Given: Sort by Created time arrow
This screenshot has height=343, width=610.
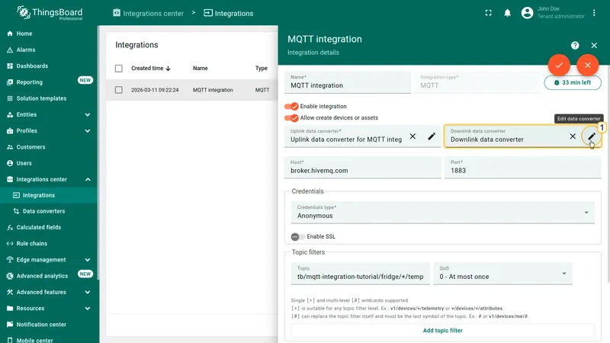Looking at the screenshot, I should pos(168,69).
